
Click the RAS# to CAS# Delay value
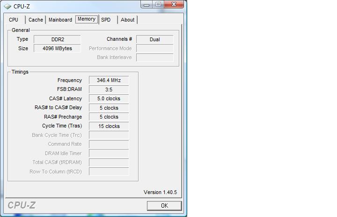click(109, 108)
